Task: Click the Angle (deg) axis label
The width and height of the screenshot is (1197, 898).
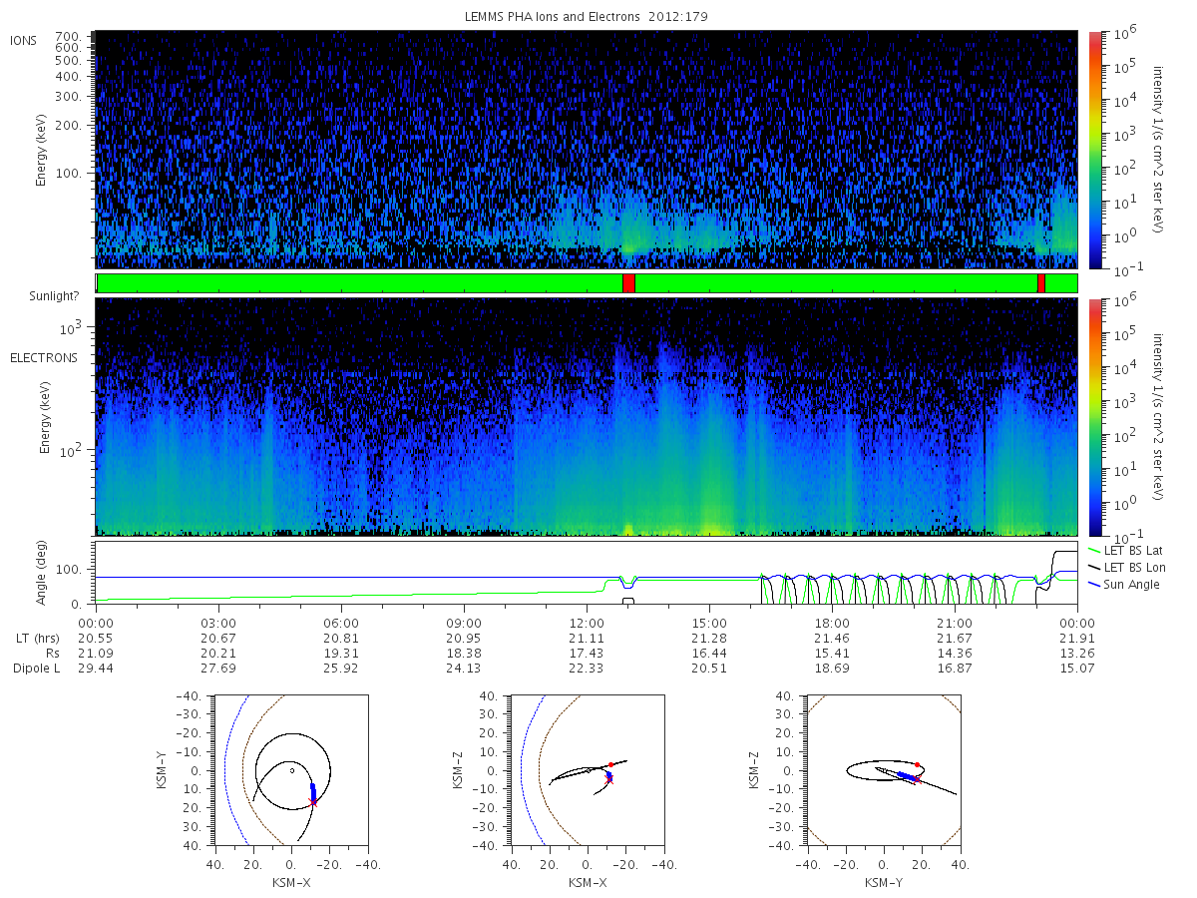Action: click(x=43, y=574)
